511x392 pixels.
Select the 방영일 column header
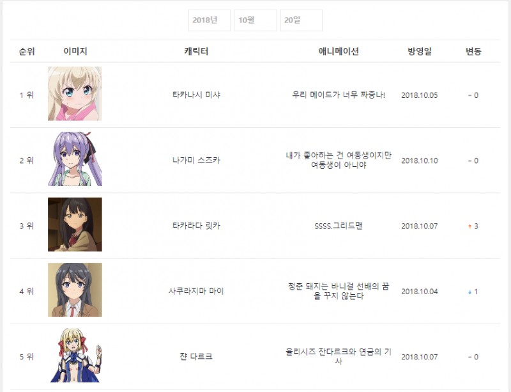pyautogui.click(x=420, y=51)
